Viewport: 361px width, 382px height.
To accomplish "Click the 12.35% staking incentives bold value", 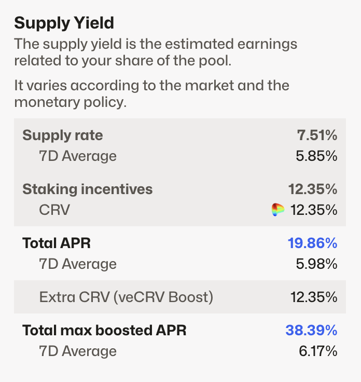I will pos(313,189).
